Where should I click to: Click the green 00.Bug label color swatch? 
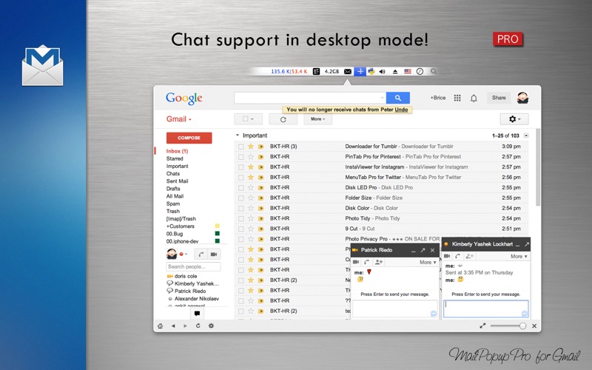pyautogui.click(x=218, y=234)
